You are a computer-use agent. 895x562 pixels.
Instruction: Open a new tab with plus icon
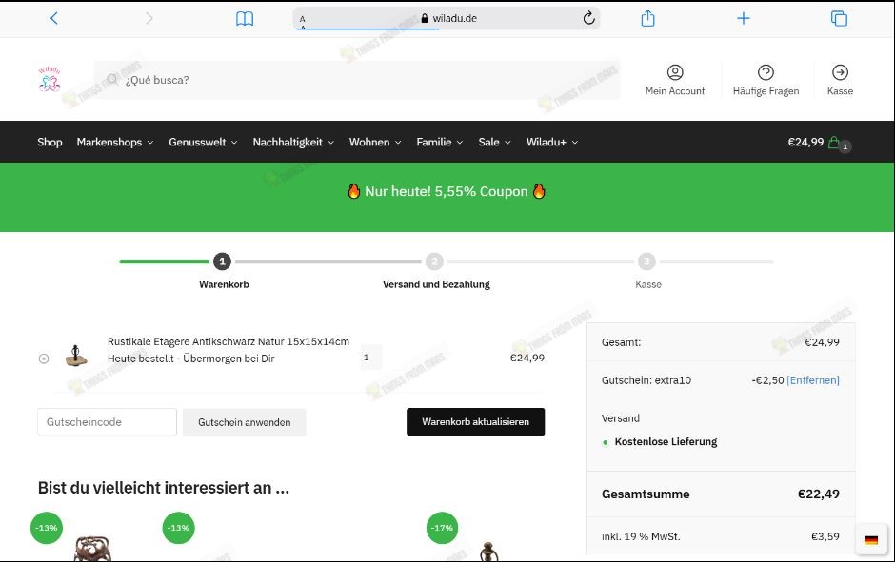[744, 18]
